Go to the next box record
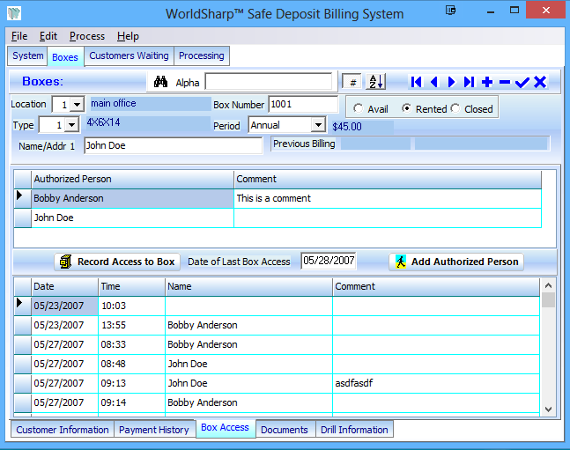This screenshot has width=570, height=450. pyautogui.click(x=451, y=82)
